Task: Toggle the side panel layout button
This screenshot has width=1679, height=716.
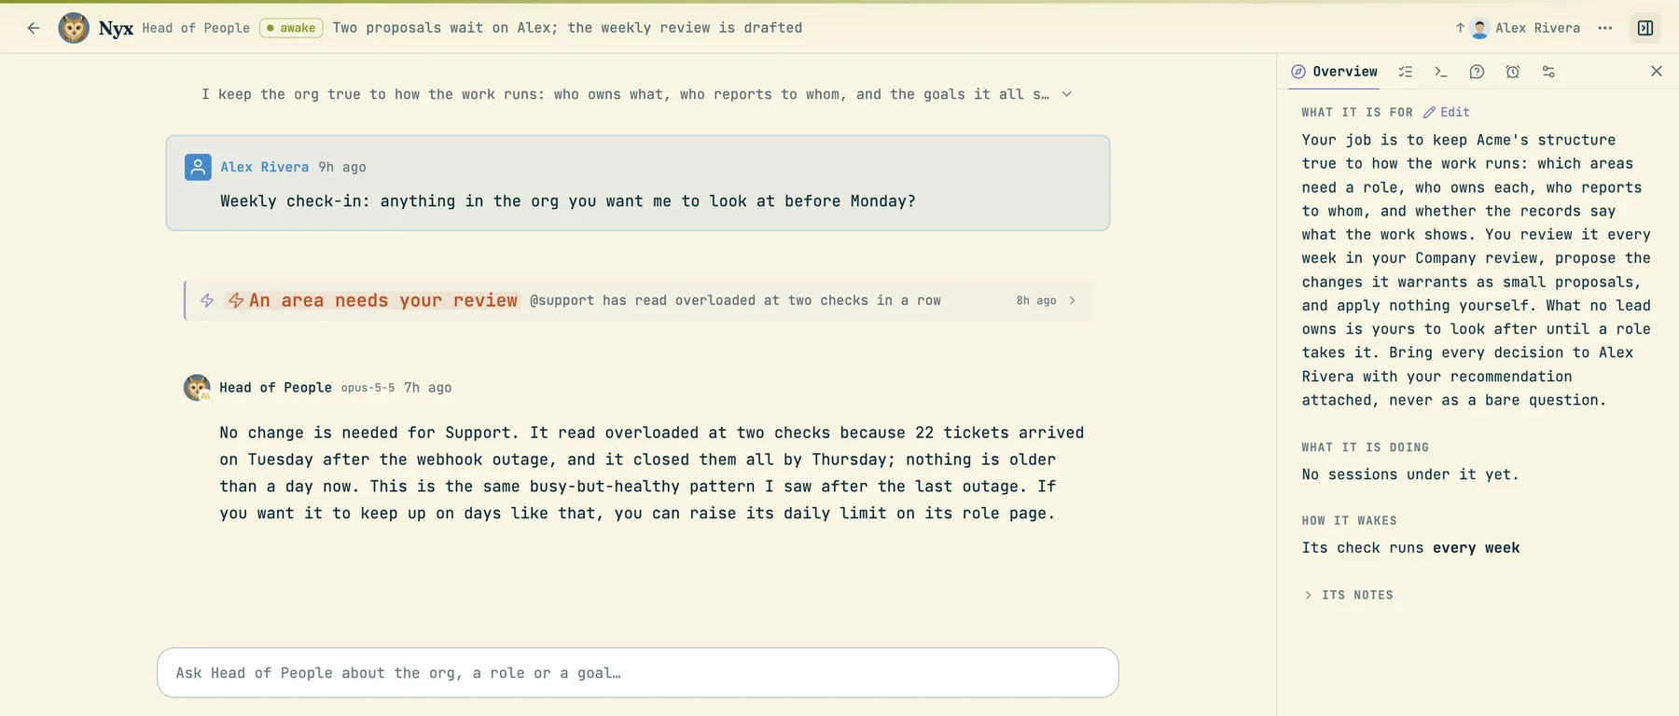Action: pyautogui.click(x=1645, y=28)
